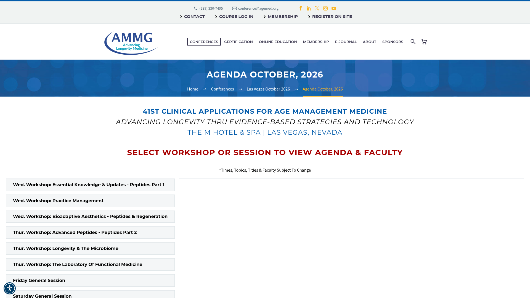The image size is (530, 298).
Task: Select Wed. Workshop Peptides Part 1 tab
Action: [90, 185]
